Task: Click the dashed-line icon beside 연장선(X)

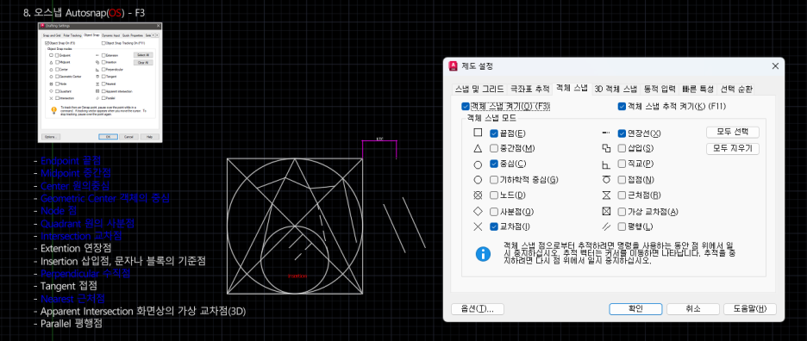Action: pyautogui.click(x=606, y=133)
